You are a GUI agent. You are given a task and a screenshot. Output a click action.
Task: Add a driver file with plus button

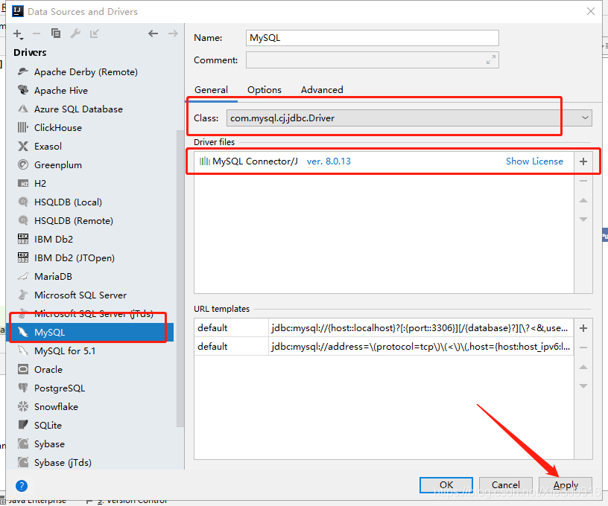pos(583,161)
